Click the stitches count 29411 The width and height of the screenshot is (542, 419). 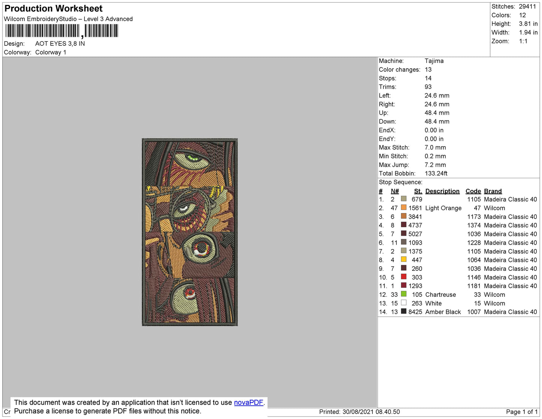coord(527,6)
